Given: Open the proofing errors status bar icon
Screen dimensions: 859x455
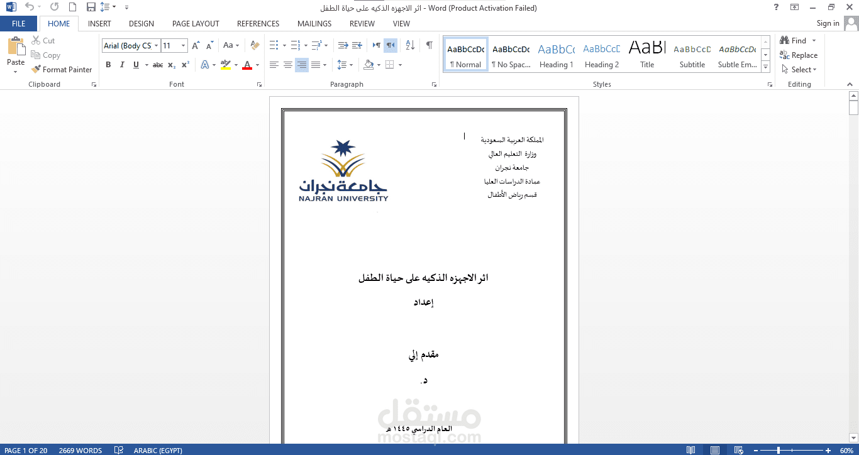Looking at the screenshot, I should click(x=118, y=450).
